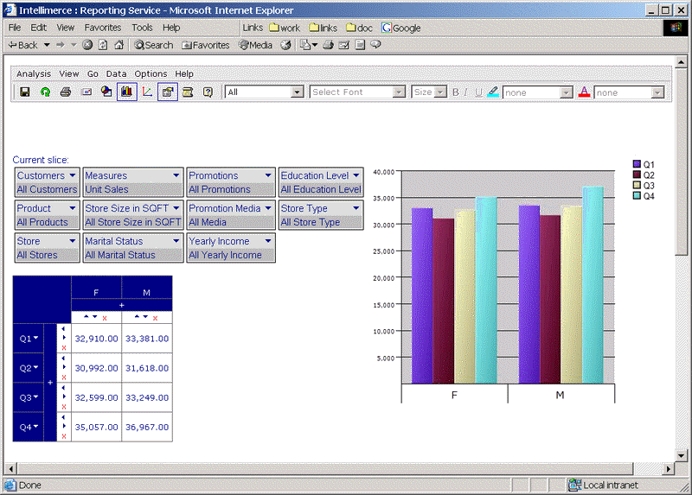Sort the M column descending arrow
Image resolution: width=692 pixels, height=495 pixels.
pos(145,317)
